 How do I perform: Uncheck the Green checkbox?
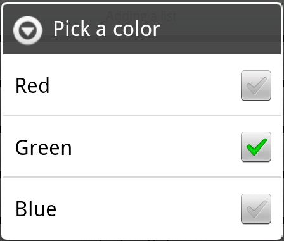(256, 147)
